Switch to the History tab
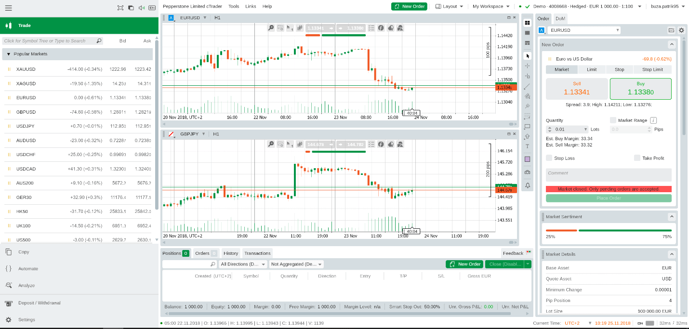The height and width of the screenshot is (329, 689). [231, 253]
